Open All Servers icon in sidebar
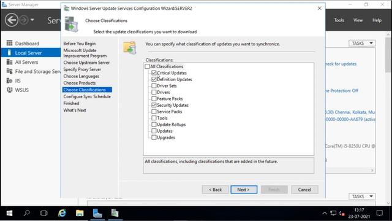This screenshot has height=221, width=392. (x=10, y=62)
